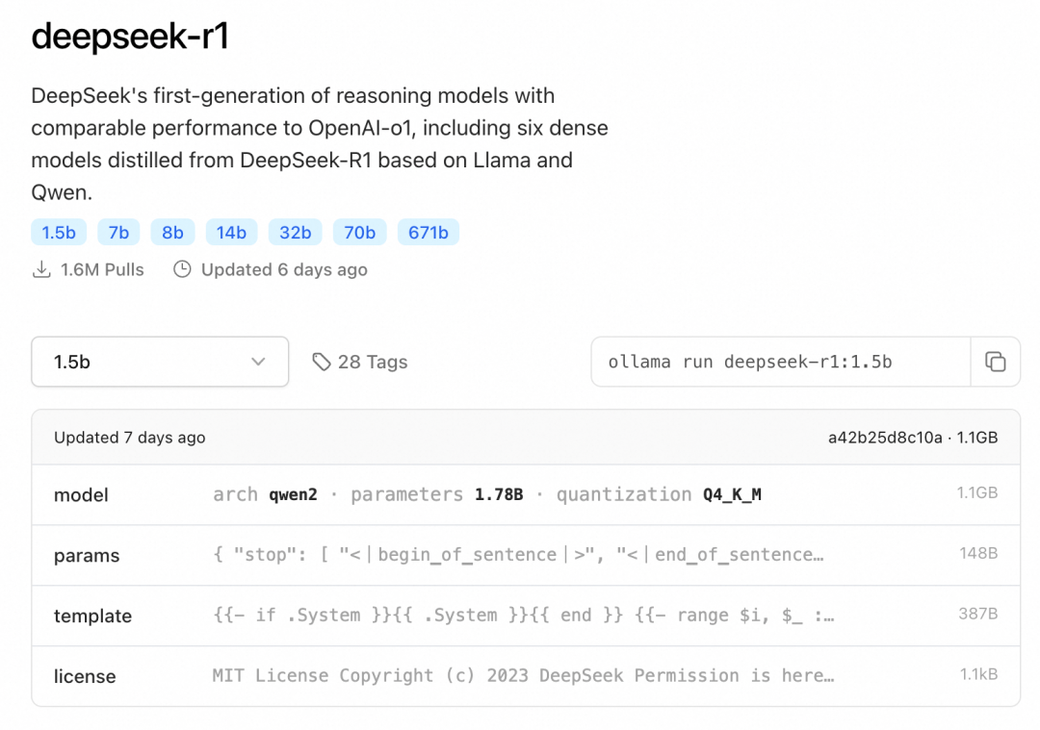Click the tag icon beside 28 Tags
The width and height of the screenshot is (1040, 730).
click(322, 362)
